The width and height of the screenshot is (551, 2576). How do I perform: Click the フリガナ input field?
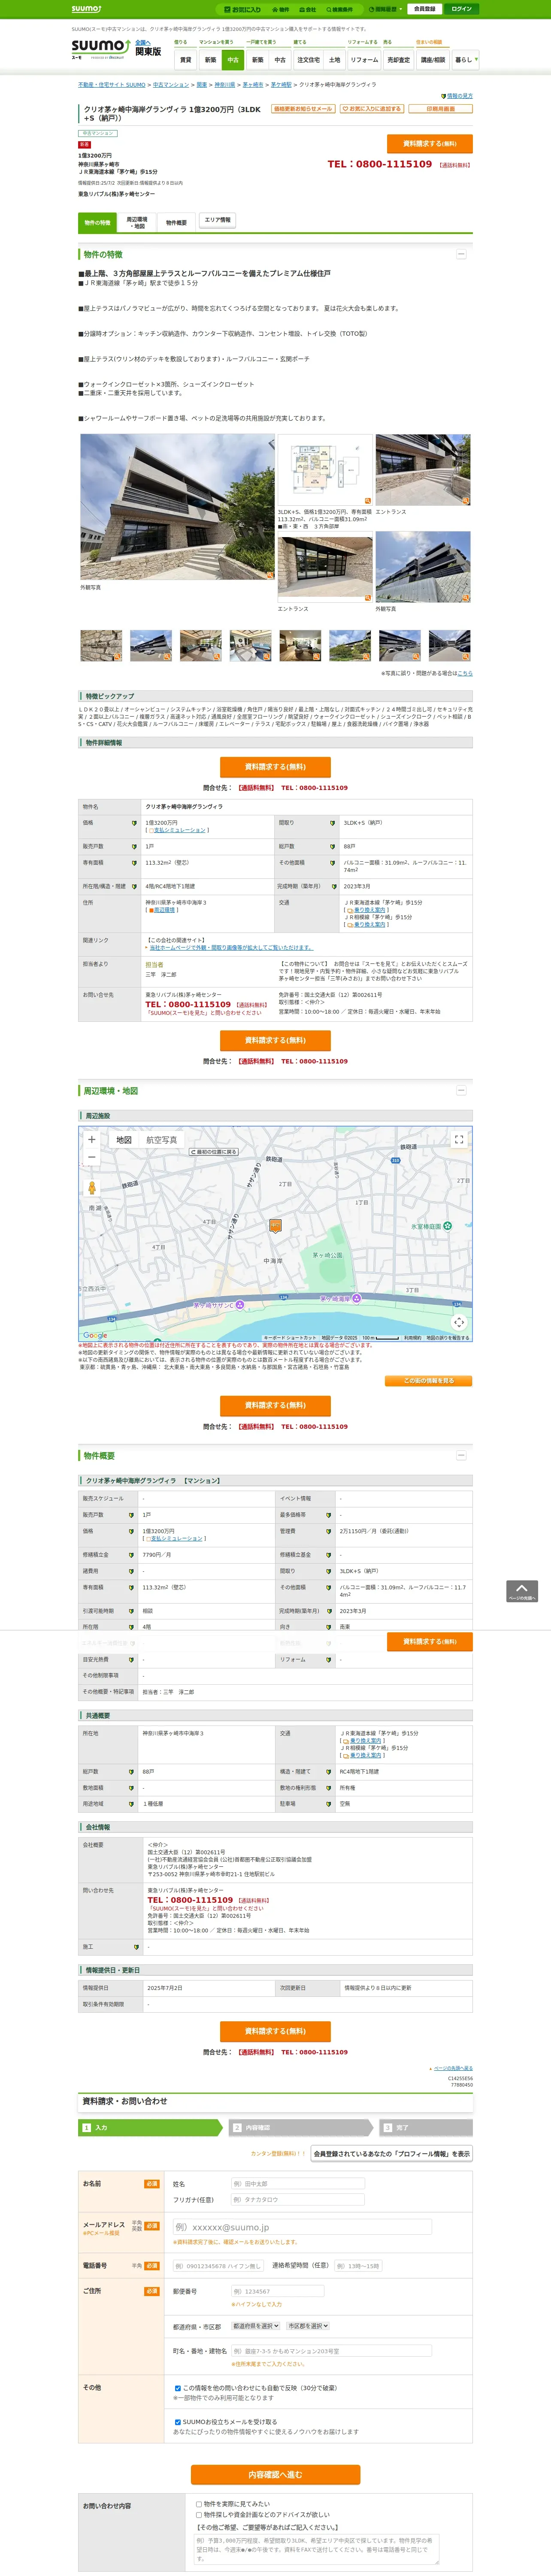[297, 2200]
